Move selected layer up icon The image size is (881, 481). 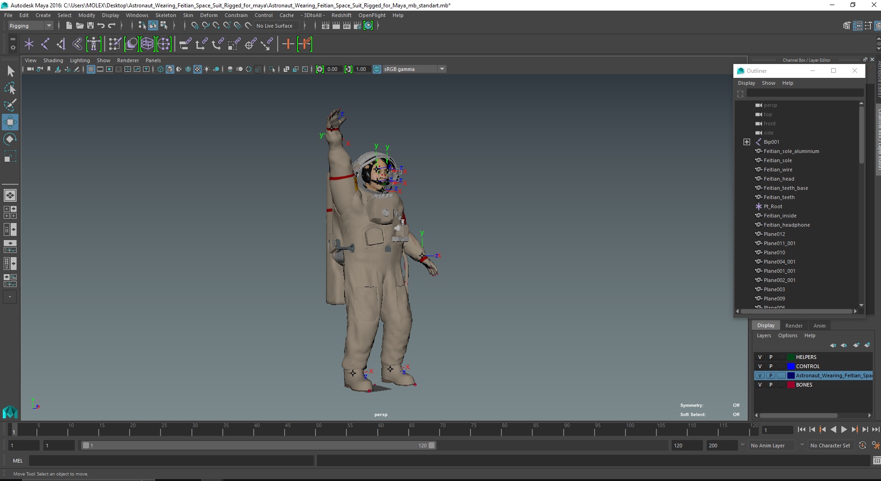[x=833, y=345]
